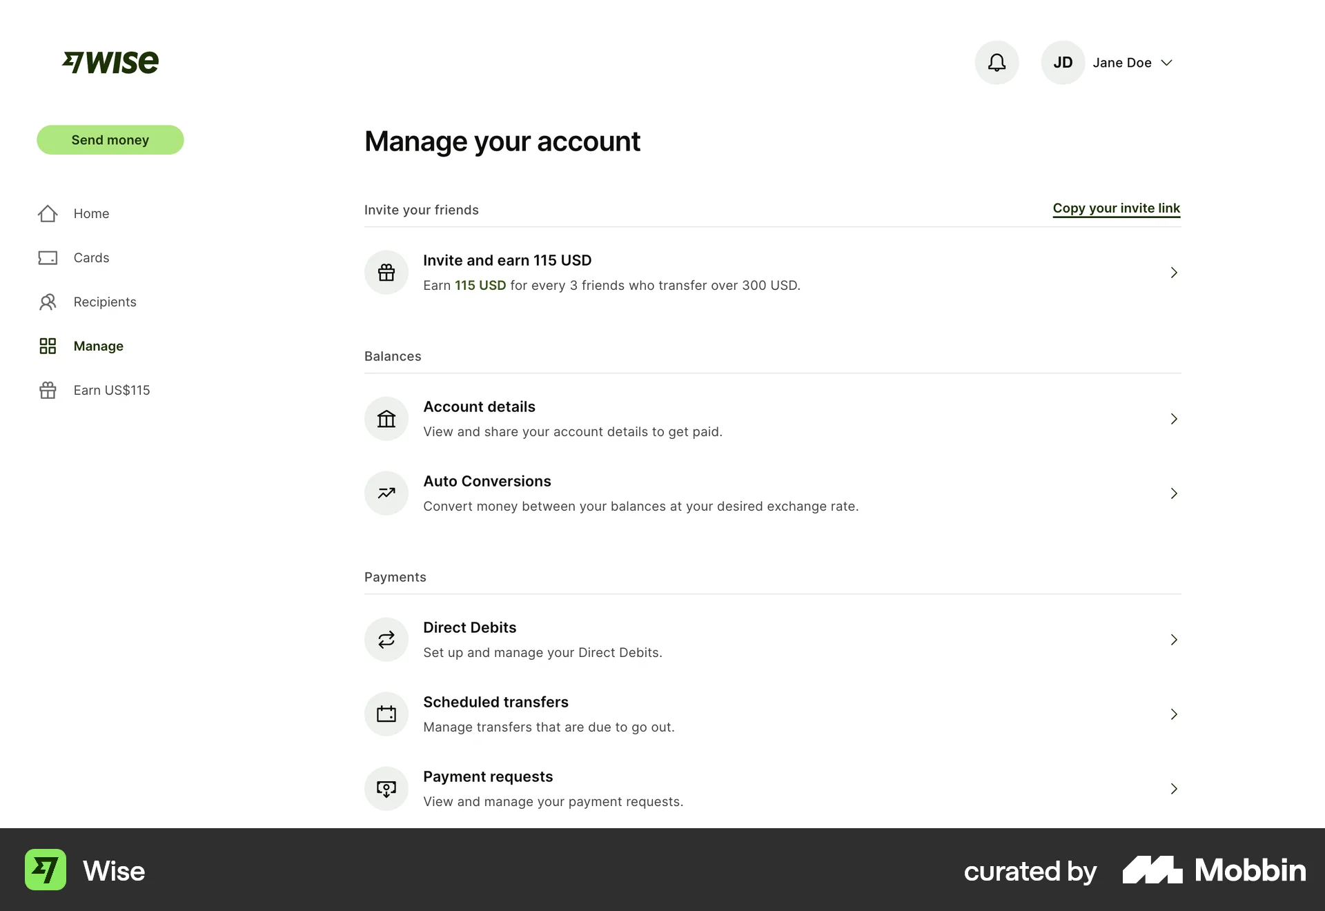Open Account details via its chevron arrow
This screenshot has width=1325, height=911.
coord(1174,418)
